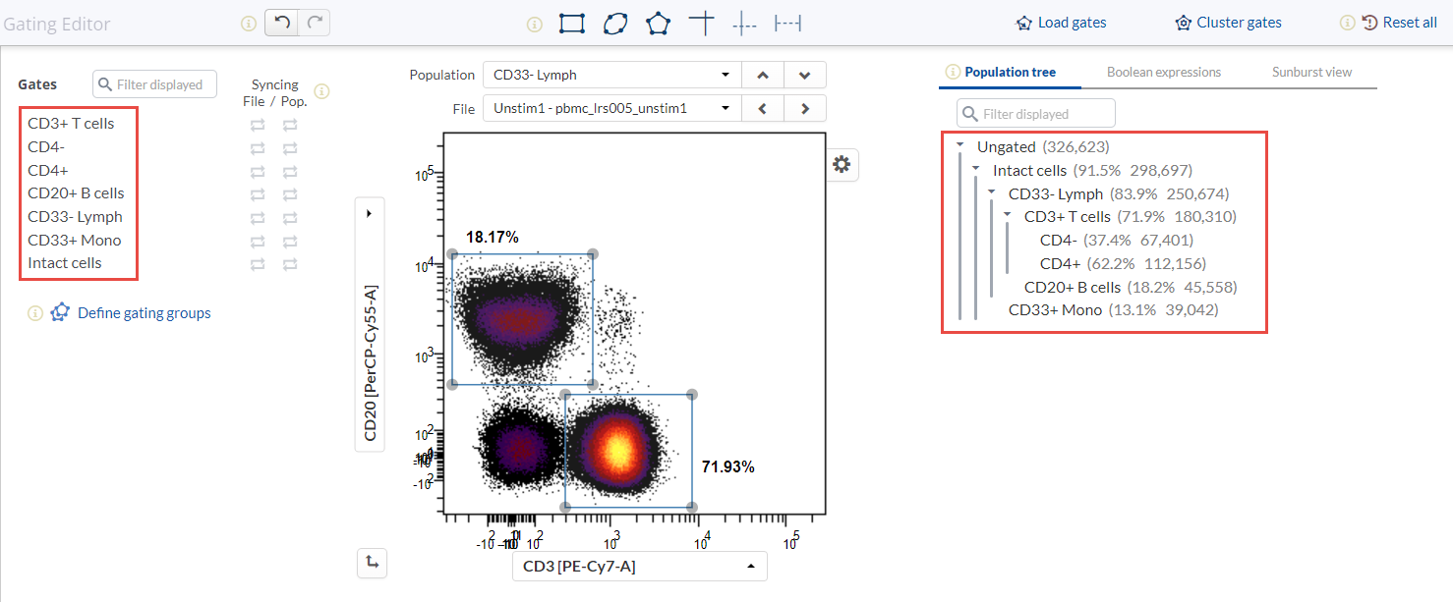Screen dimensions: 1453x602
Task: Switch to the Sunburst view tab
Action: 1311,73
